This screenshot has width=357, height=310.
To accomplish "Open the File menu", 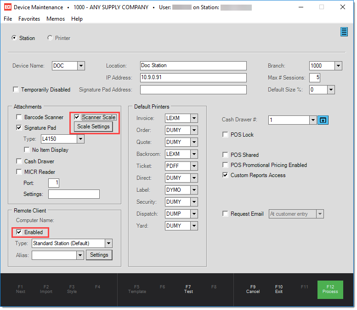I will coord(8,19).
